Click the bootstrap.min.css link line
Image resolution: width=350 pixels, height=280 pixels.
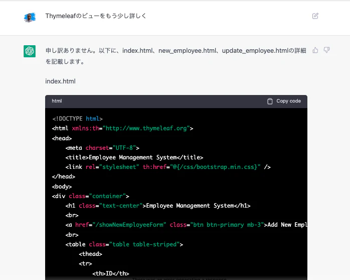[168, 167]
